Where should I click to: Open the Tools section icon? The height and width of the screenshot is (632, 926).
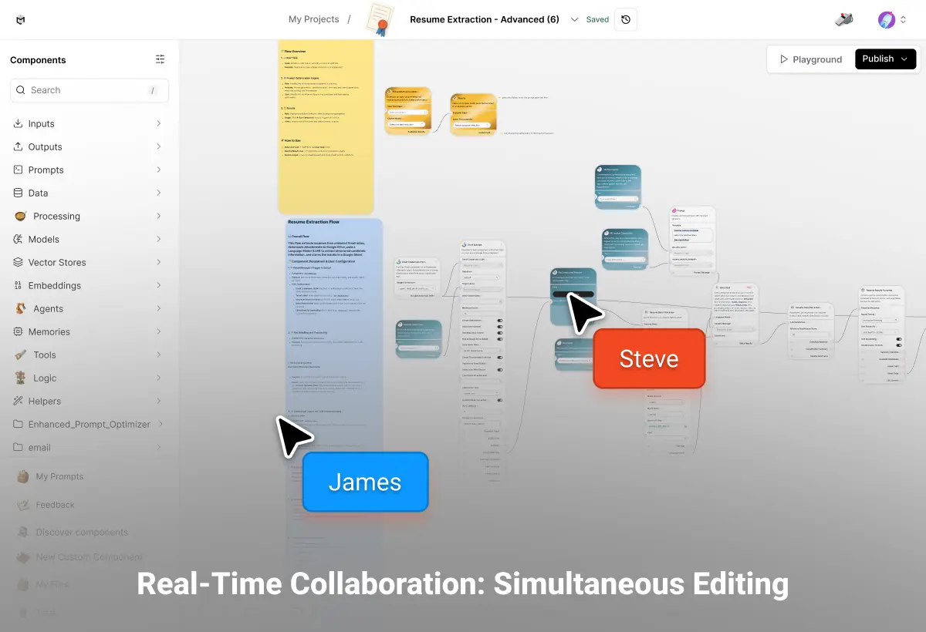[19, 355]
